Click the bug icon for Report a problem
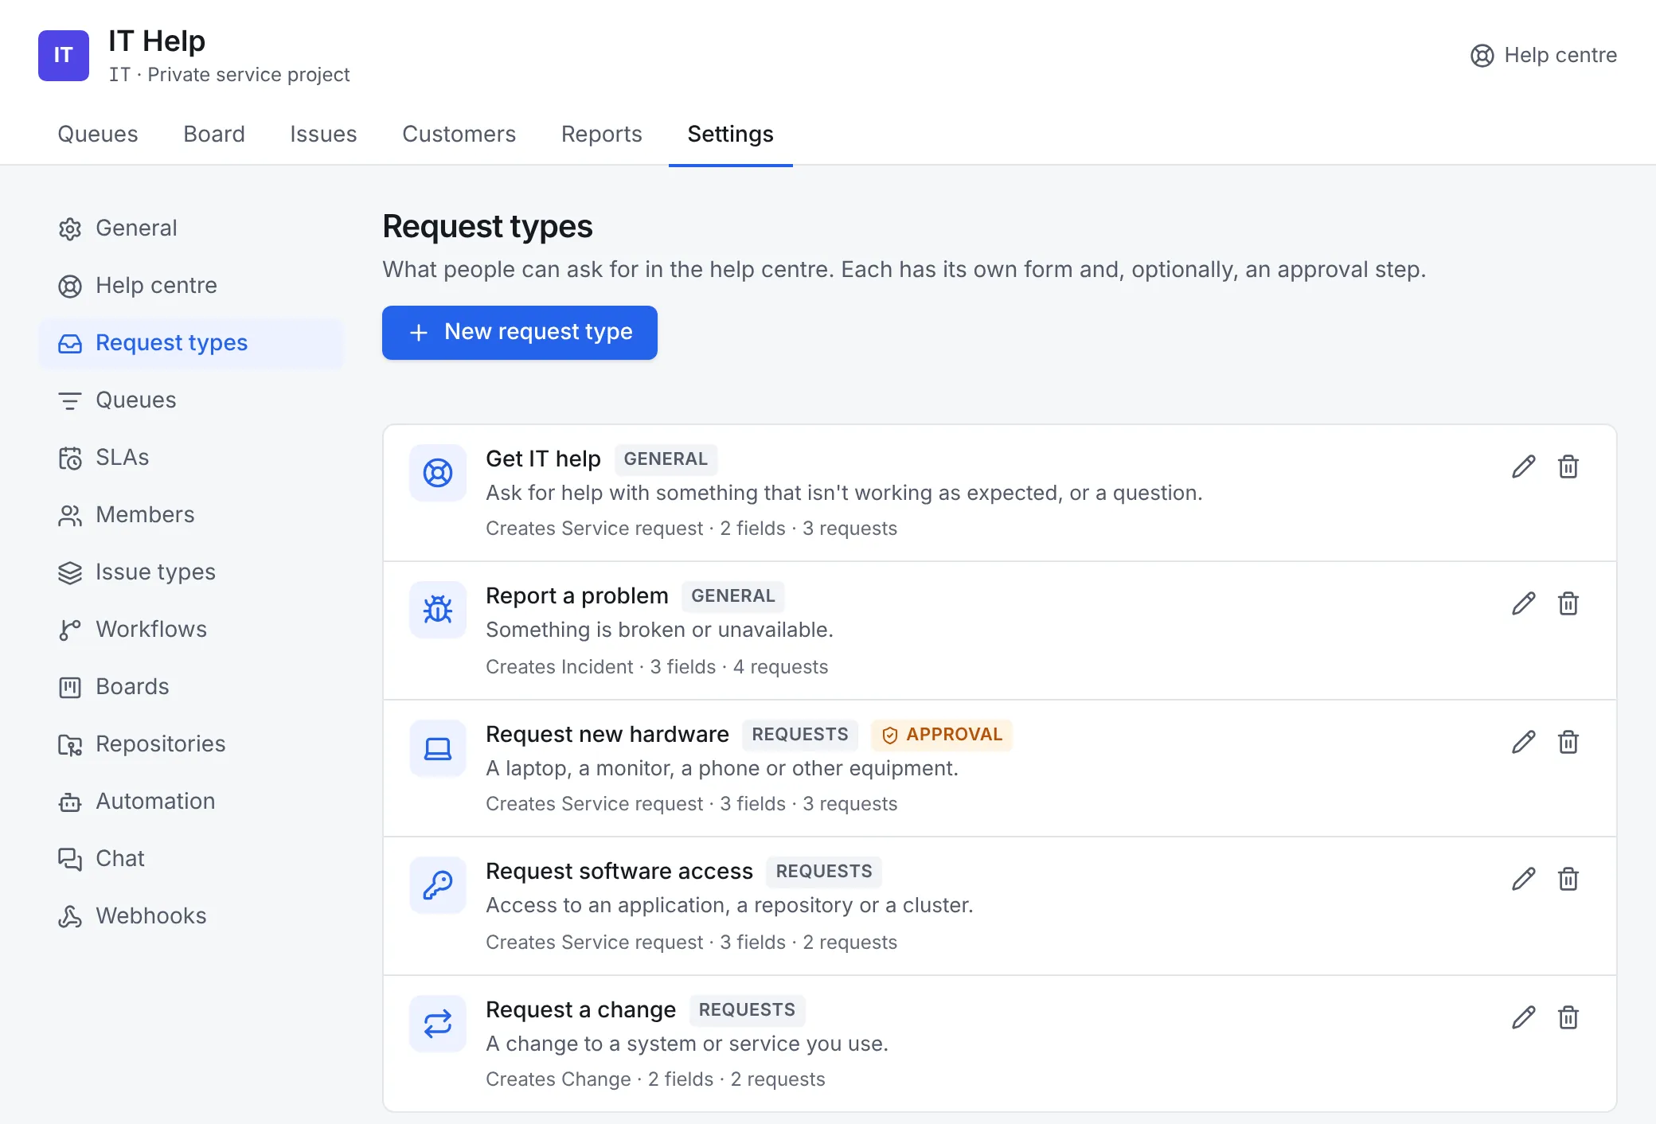 point(438,610)
